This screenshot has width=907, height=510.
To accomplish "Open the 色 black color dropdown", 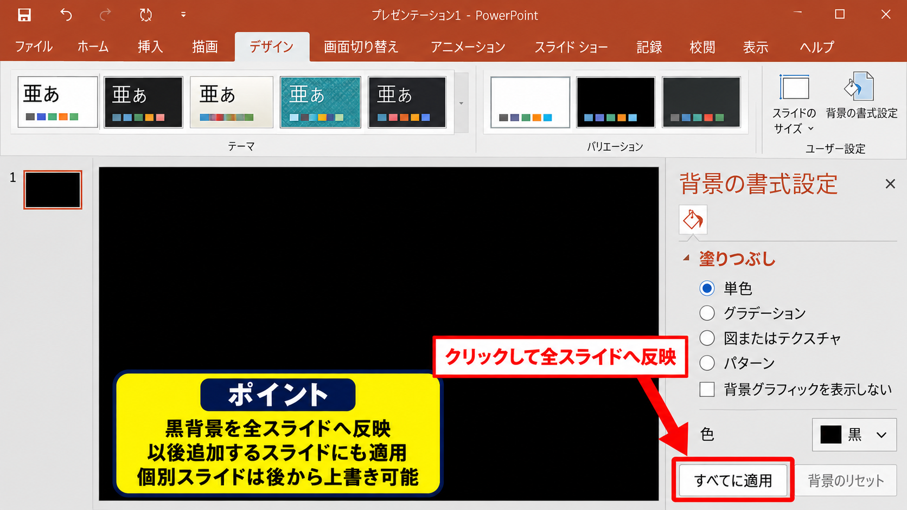I will (x=854, y=435).
